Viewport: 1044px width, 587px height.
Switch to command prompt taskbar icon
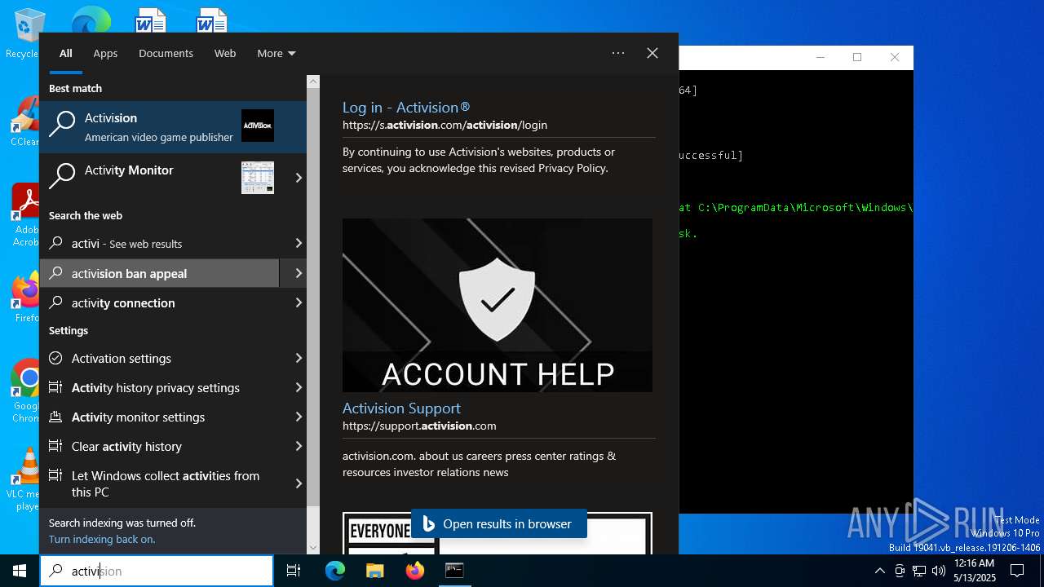(x=454, y=571)
